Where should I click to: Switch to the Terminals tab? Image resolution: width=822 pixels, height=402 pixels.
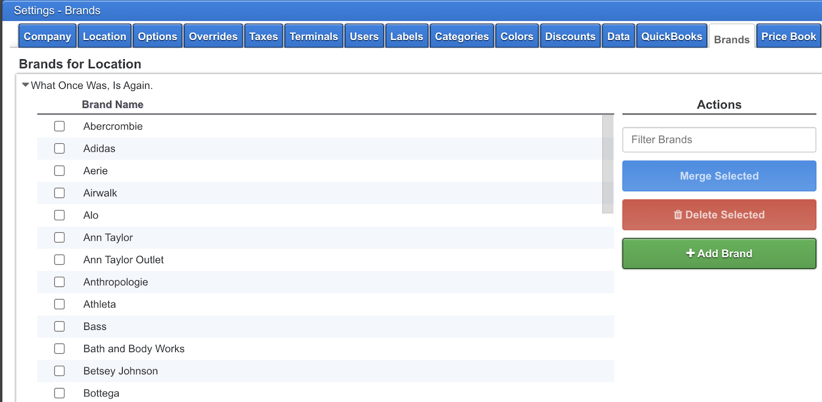(314, 36)
